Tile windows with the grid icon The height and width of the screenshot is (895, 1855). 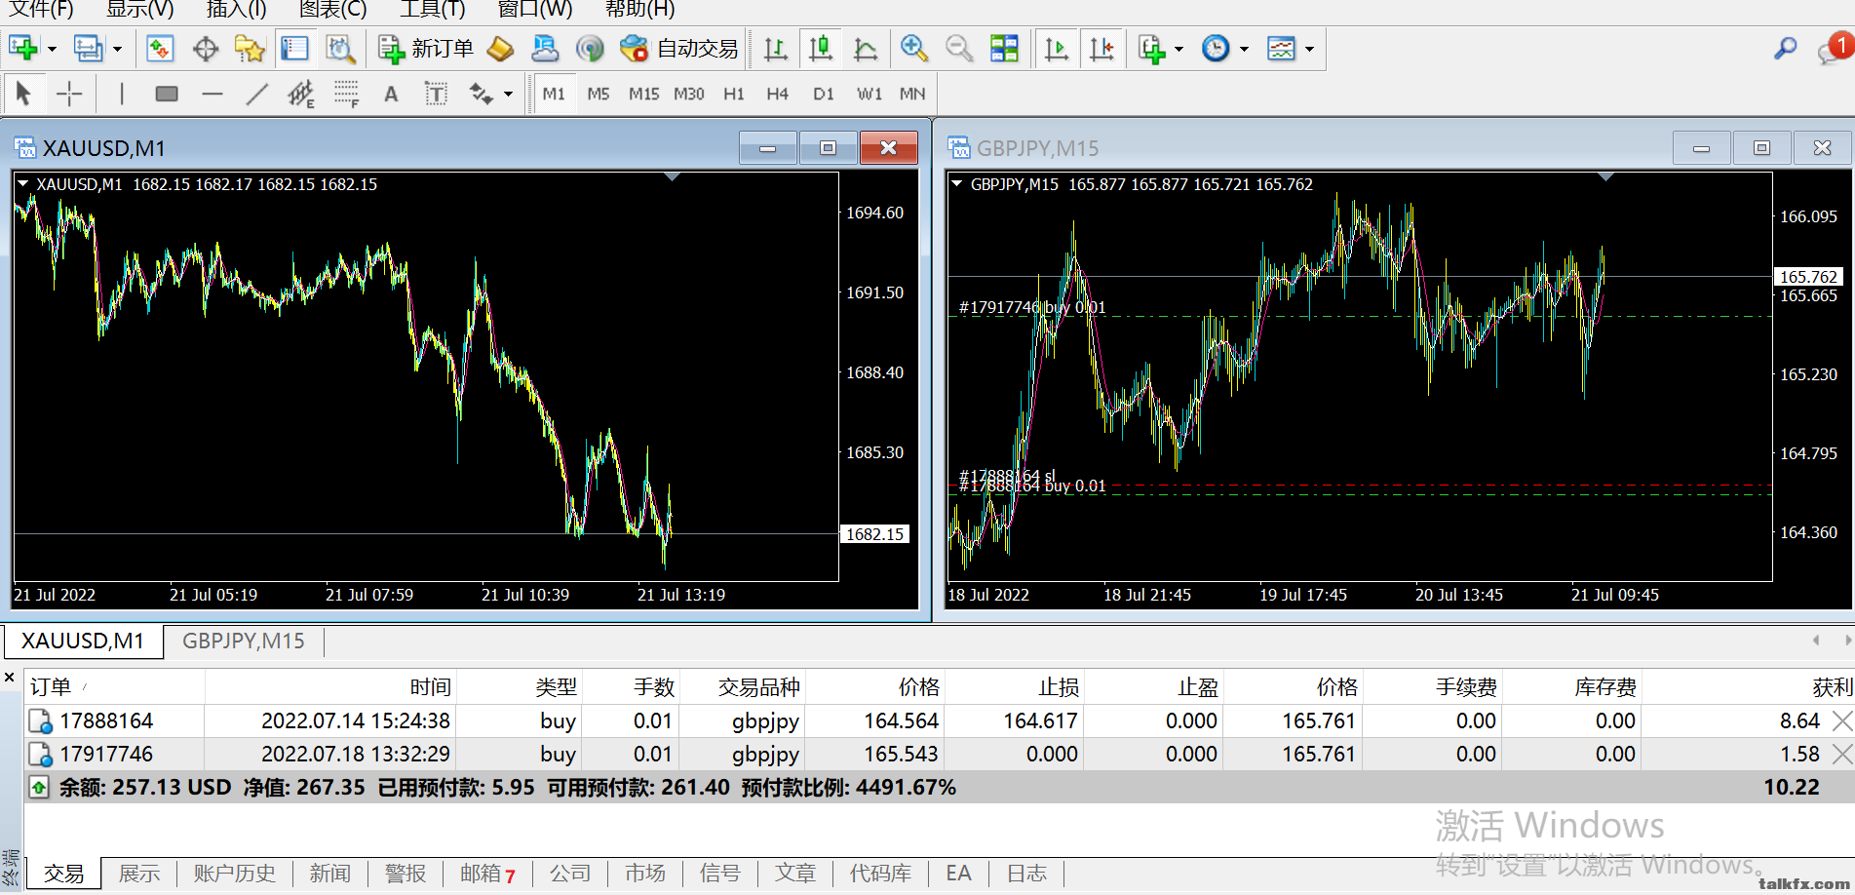[x=1004, y=48]
